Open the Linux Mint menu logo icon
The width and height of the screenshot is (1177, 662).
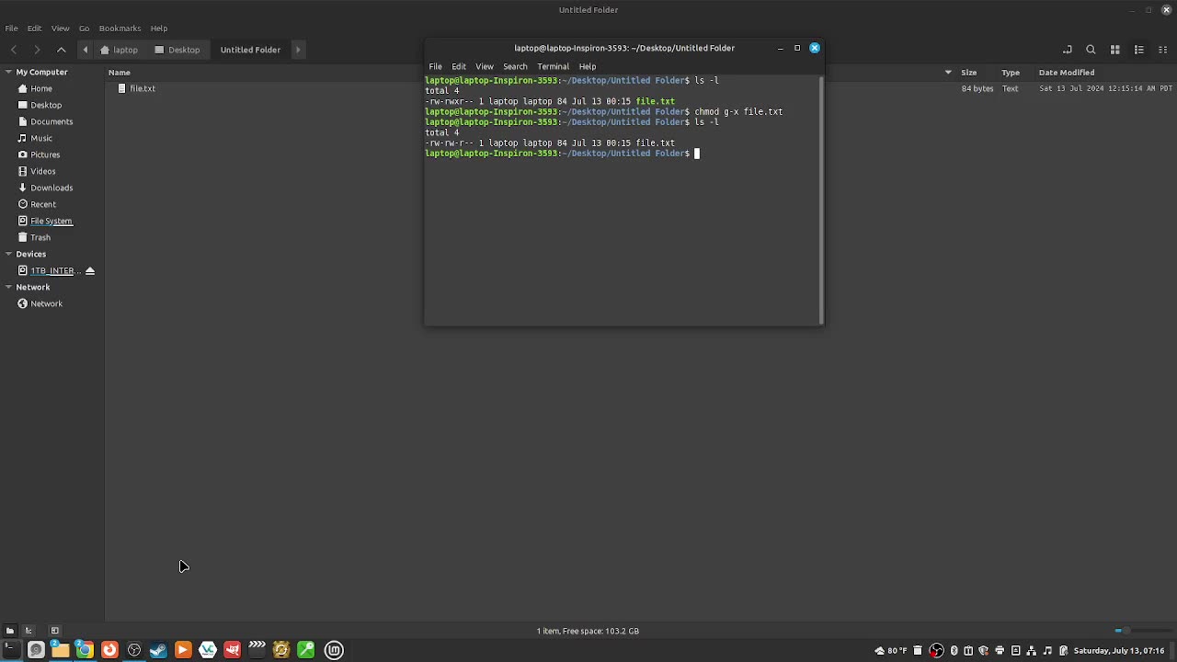[334, 650]
